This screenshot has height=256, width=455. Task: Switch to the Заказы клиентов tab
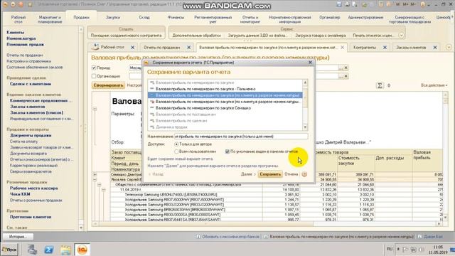411,48
